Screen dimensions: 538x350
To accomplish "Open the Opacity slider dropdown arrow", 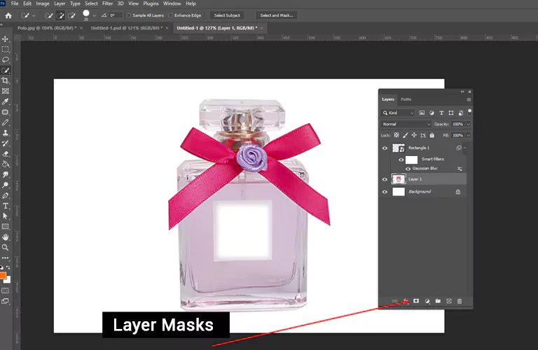I will pos(468,124).
